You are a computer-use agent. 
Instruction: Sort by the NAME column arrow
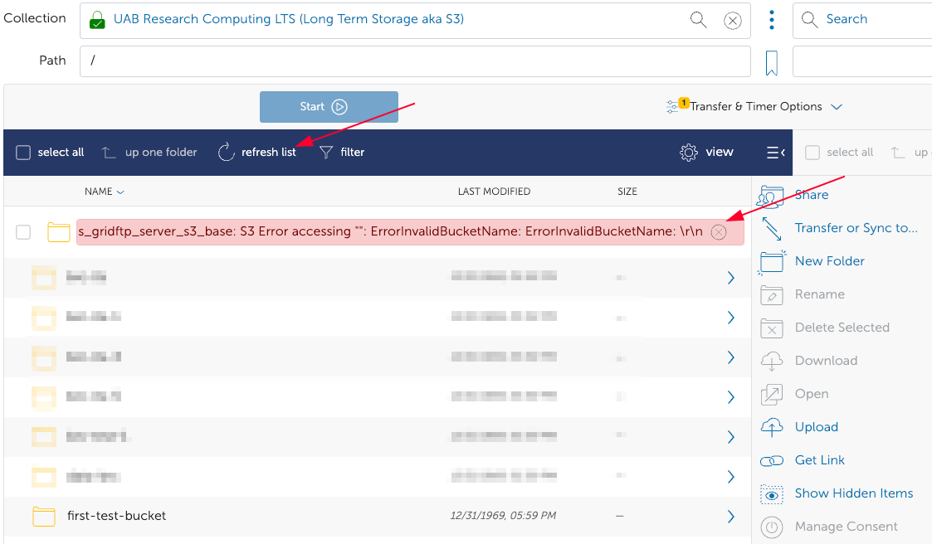click(x=121, y=192)
